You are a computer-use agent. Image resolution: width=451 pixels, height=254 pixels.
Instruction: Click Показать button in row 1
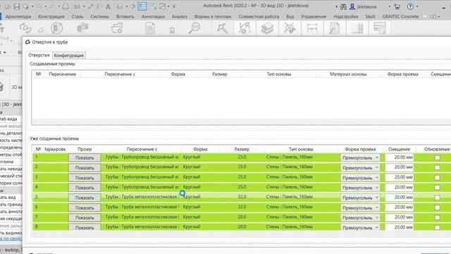point(85,158)
